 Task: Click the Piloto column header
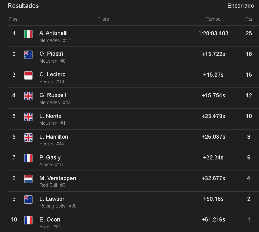pos(103,19)
